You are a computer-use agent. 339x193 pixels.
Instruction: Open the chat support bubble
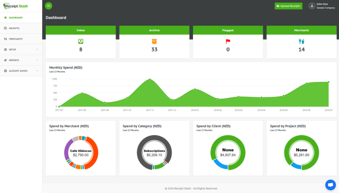coord(330,184)
